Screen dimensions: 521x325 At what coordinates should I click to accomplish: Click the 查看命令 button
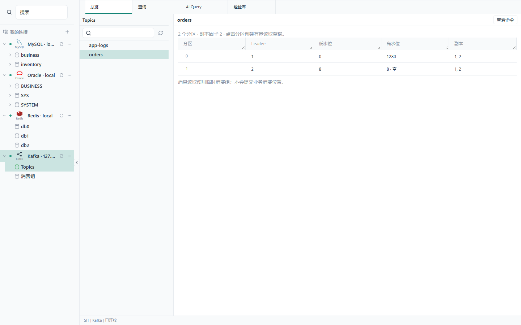click(x=505, y=20)
